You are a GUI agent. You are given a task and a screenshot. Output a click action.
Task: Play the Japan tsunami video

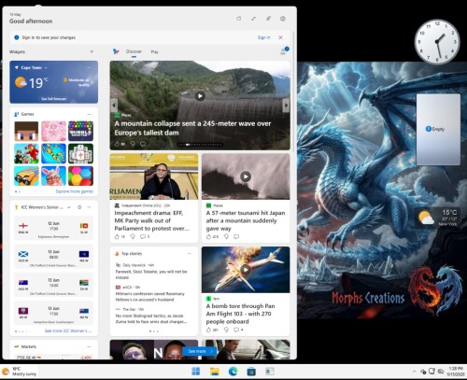[246, 176]
